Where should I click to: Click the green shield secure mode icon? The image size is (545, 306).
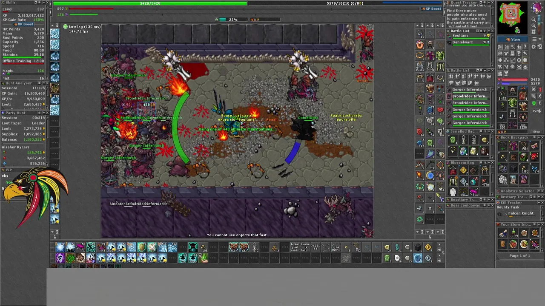[534, 104]
